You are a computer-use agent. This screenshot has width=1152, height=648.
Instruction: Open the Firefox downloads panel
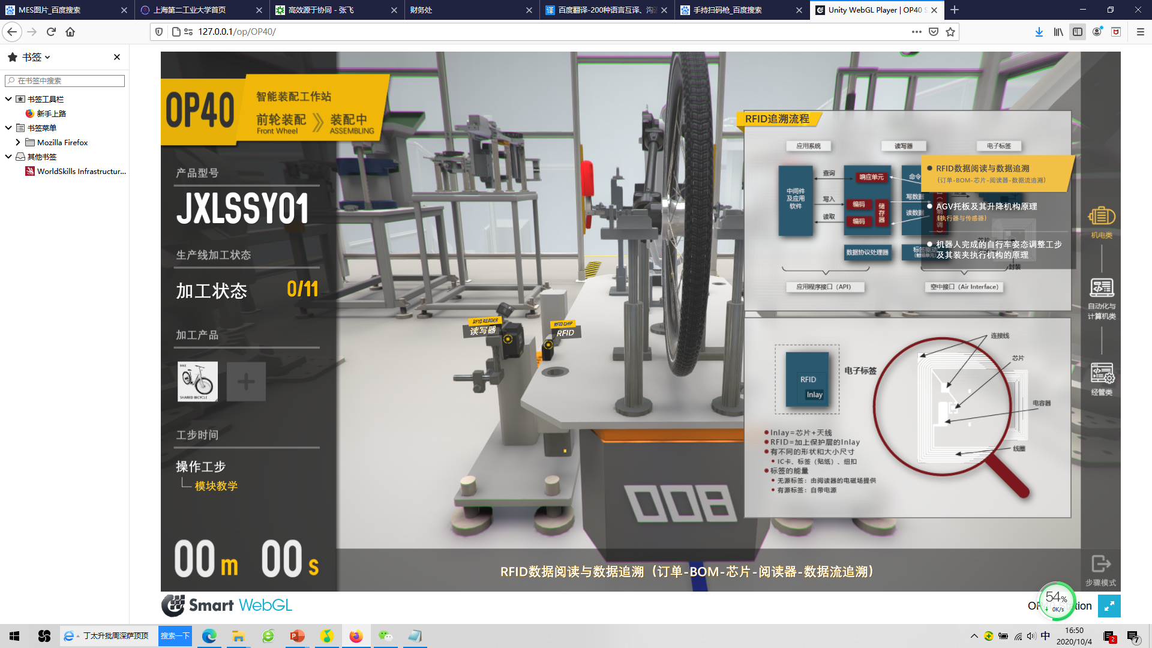coord(1039,32)
